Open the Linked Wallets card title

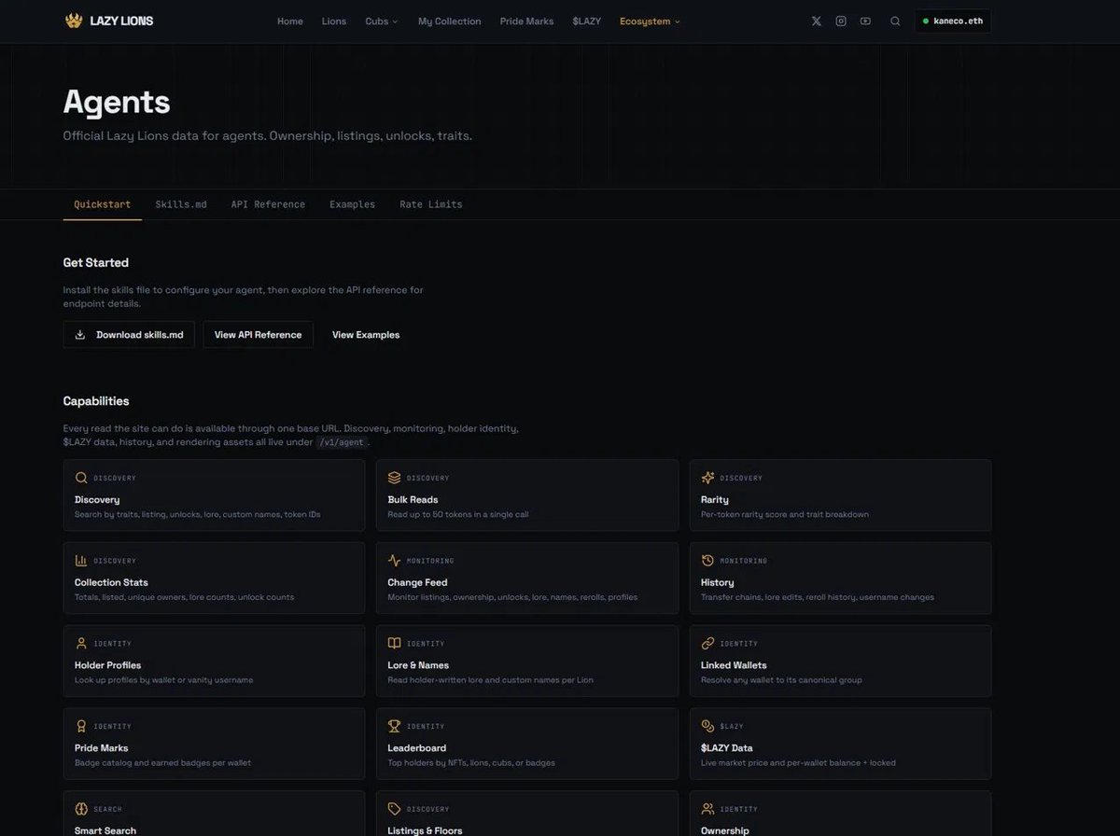[734, 665]
